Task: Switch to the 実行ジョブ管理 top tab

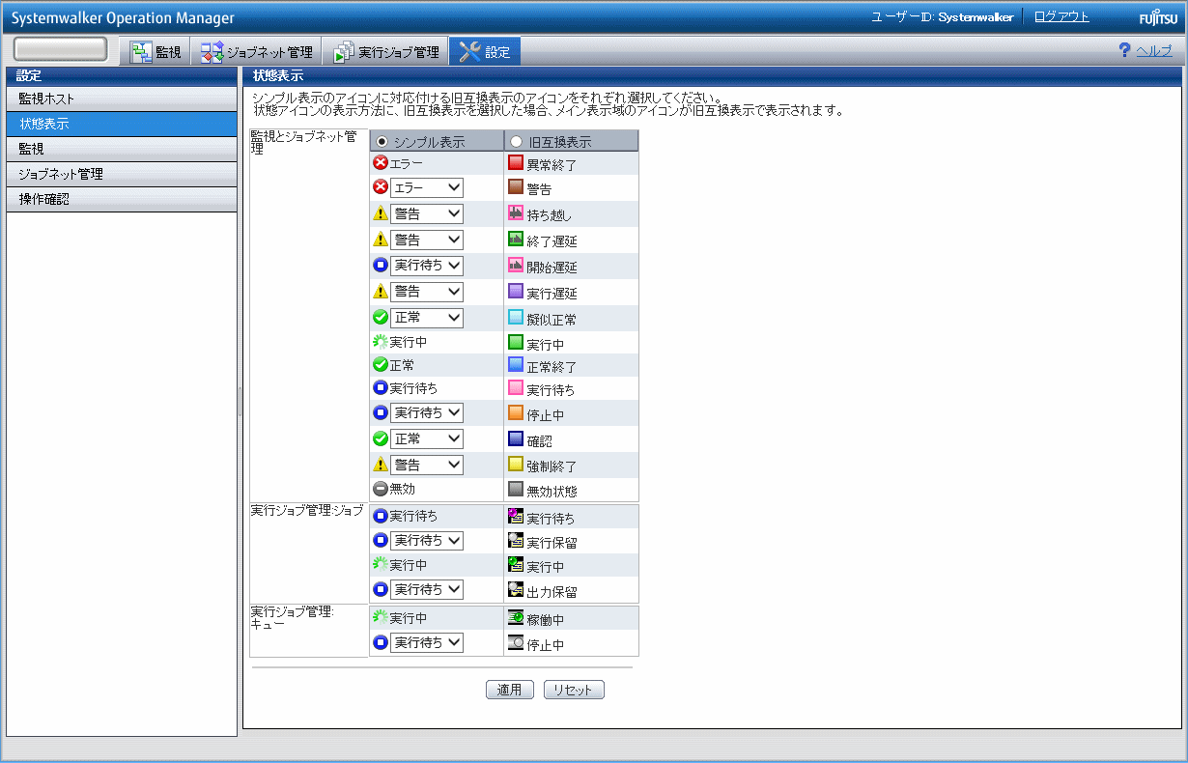Action: 385,51
